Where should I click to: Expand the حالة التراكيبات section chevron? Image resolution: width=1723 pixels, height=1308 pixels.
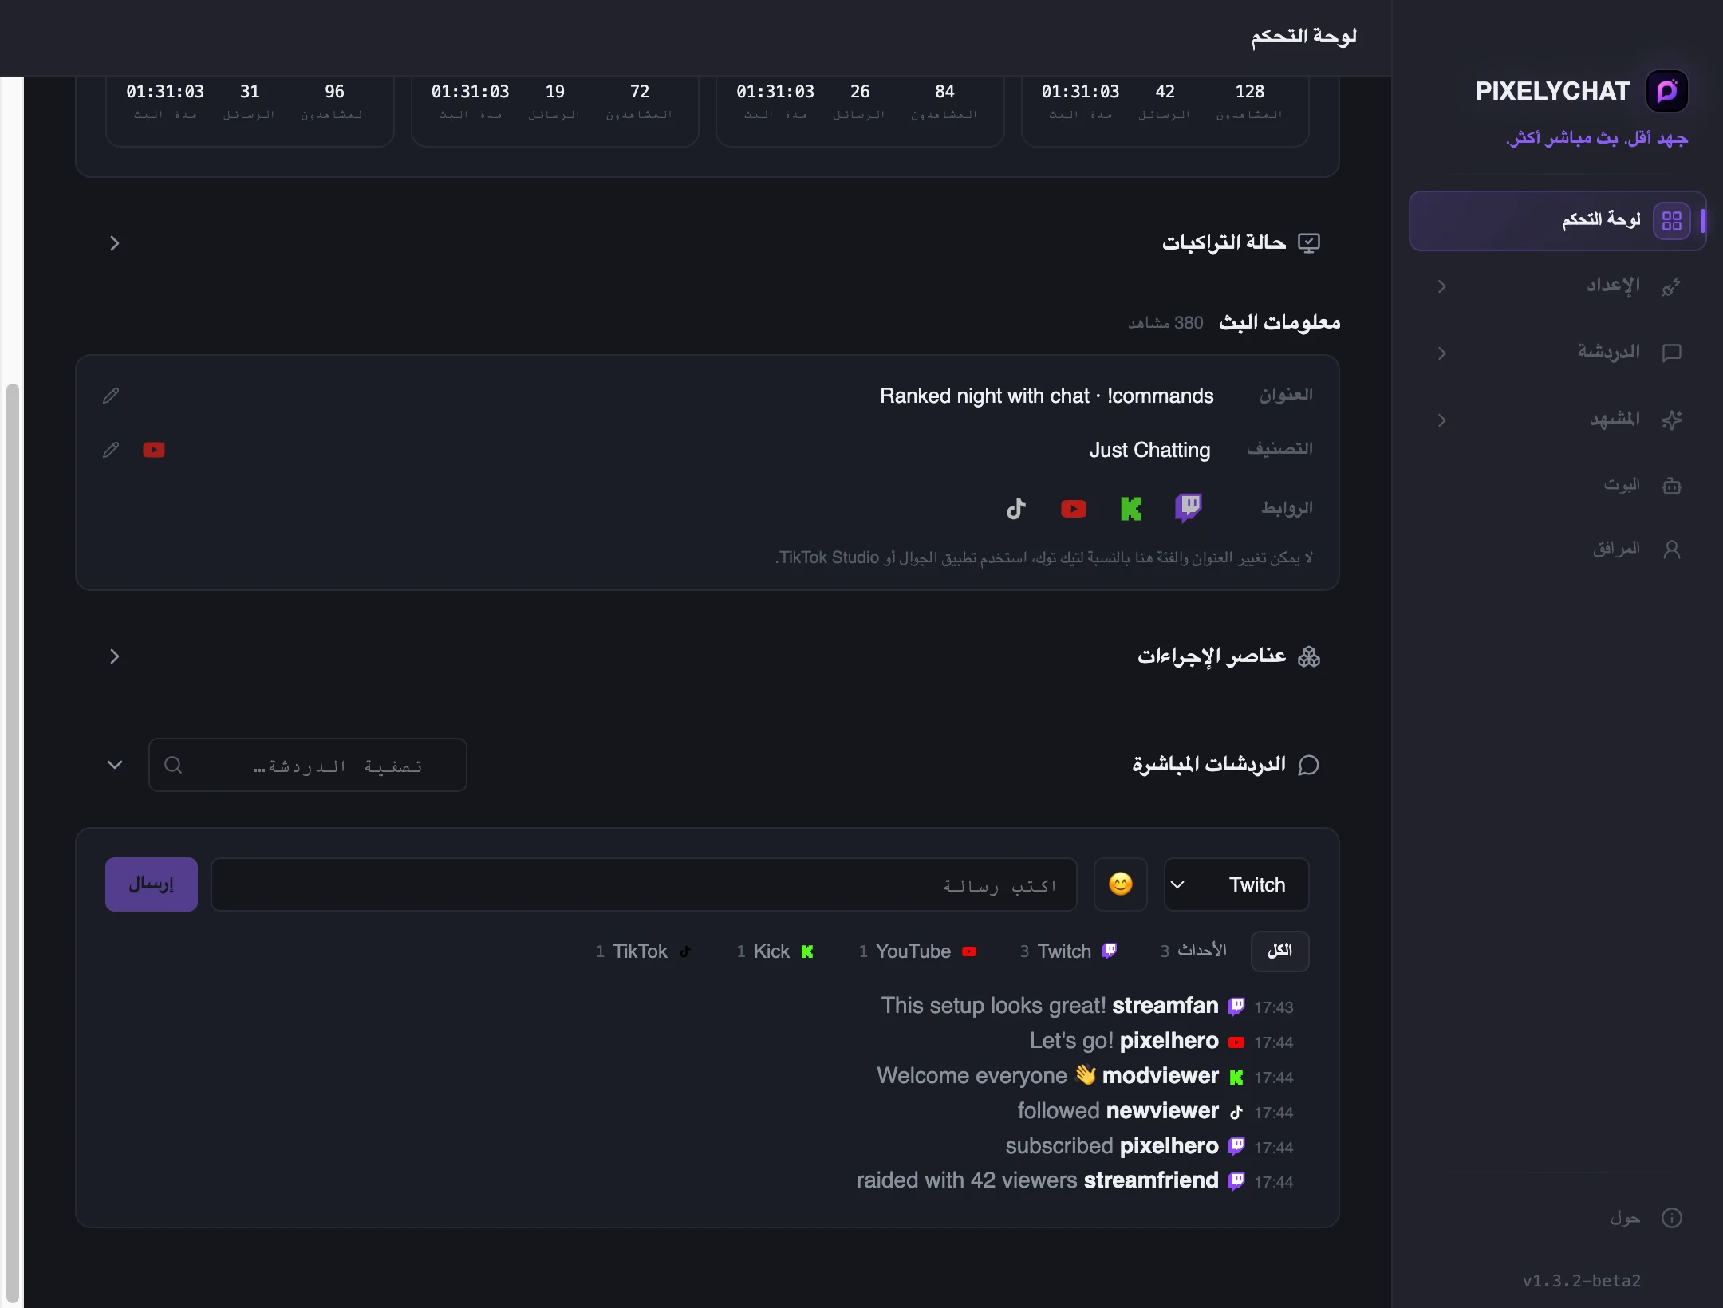pos(115,243)
